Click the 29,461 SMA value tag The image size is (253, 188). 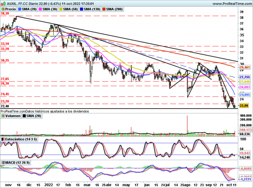point(244,67)
